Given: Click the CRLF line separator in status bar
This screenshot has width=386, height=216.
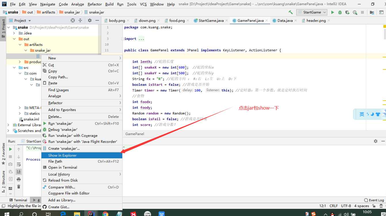Looking at the screenshot, I should tap(334, 206).
